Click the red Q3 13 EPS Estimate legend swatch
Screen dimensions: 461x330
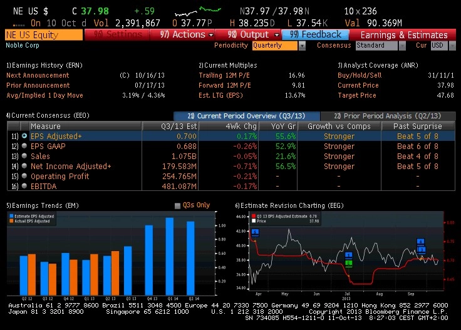pos(254,216)
